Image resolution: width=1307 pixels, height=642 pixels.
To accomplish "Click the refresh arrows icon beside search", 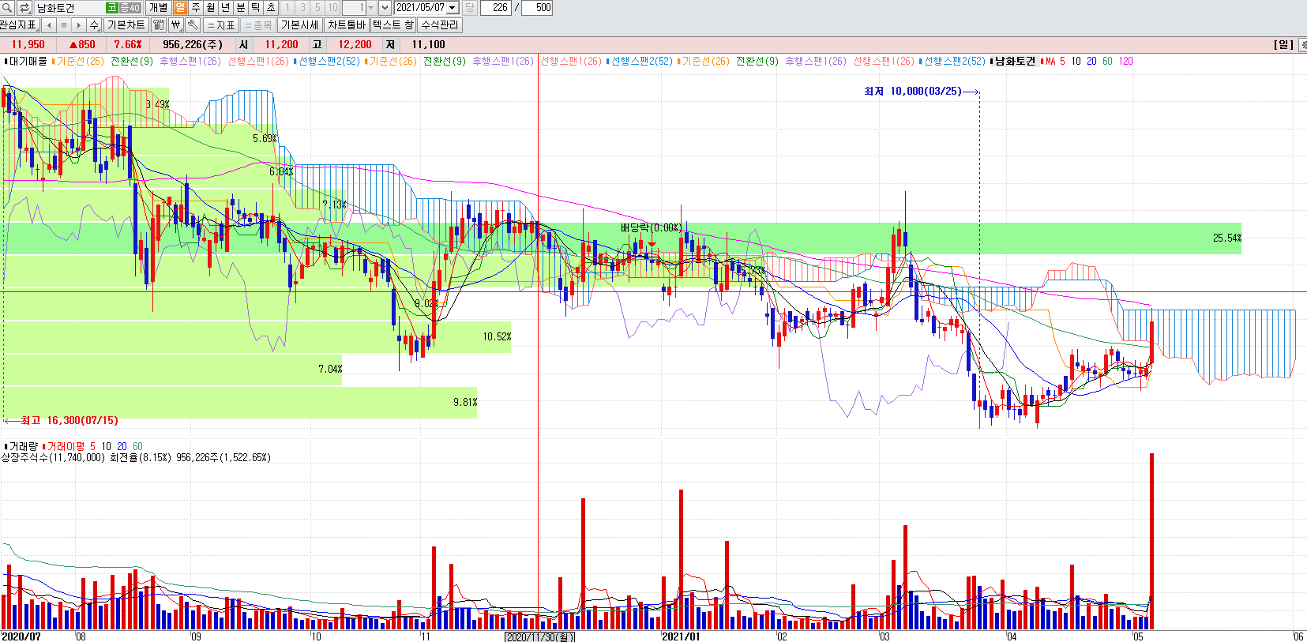I will pos(24,8).
